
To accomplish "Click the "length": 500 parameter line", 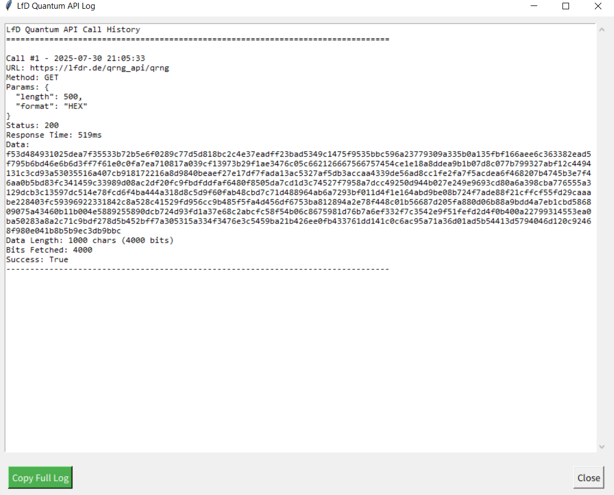I will tap(49, 96).
